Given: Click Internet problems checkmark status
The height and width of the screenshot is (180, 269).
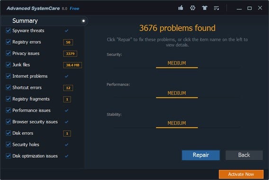Looking at the screenshot, I should point(67,76).
